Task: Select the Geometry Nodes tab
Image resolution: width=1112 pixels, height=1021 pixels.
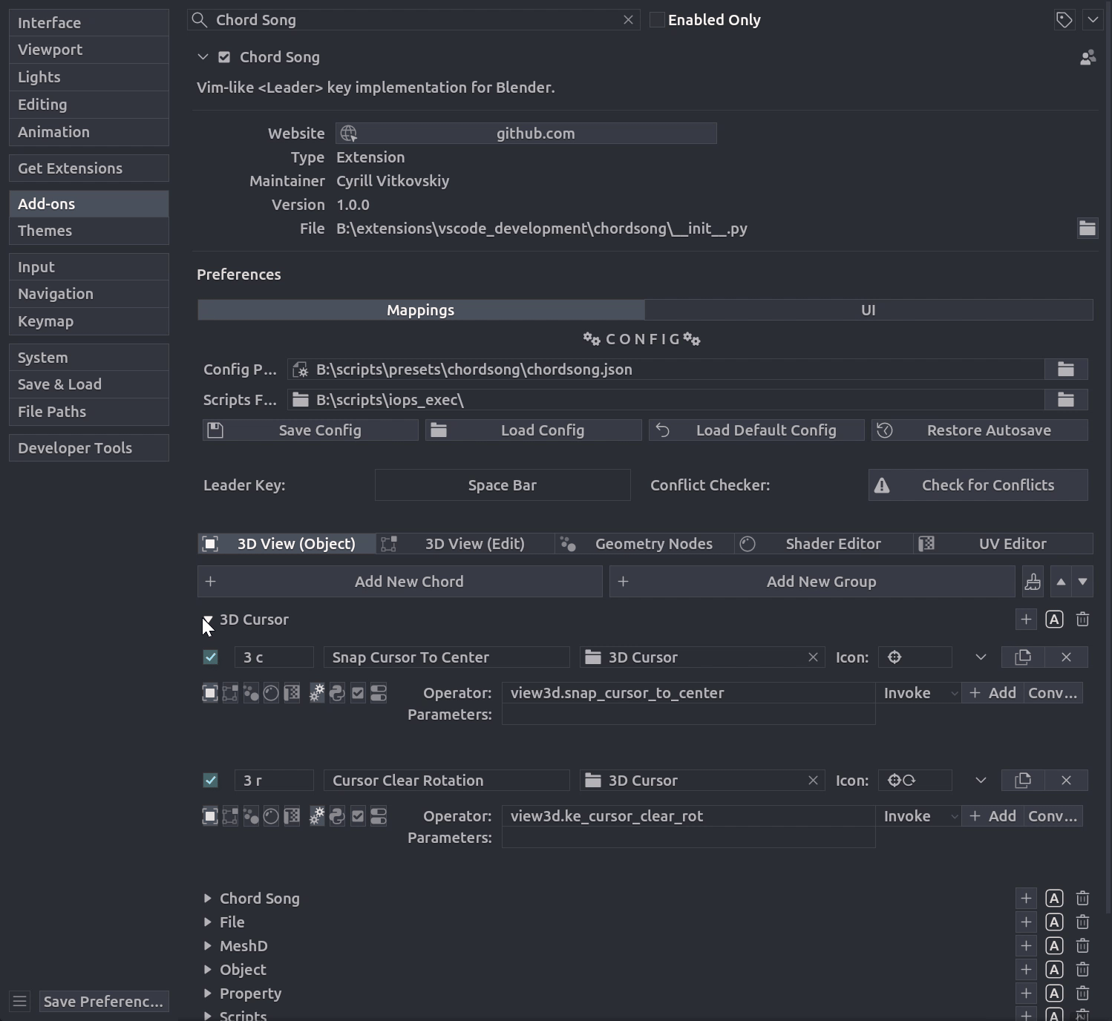Action: tap(653, 543)
